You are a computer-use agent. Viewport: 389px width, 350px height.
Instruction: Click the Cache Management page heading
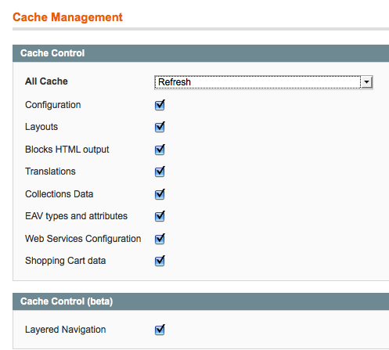pyautogui.click(x=67, y=17)
